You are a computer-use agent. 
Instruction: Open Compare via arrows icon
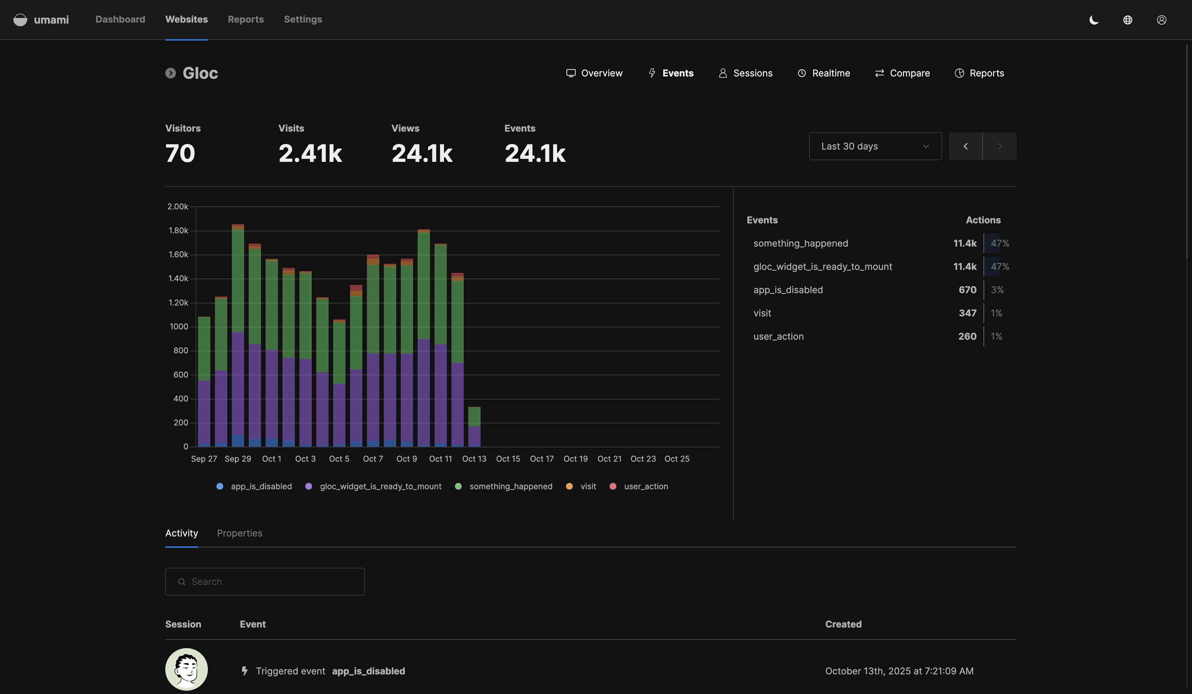tap(879, 73)
